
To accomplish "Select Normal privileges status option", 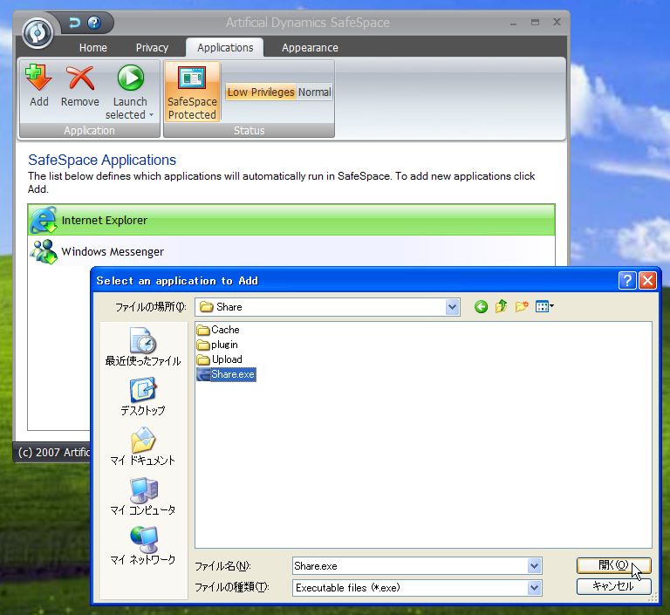I will [x=314, y=92].
